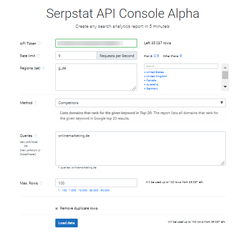
Task: Focus the Max. Rows input field
Action: pyautogui.click(x=96, y=183)
